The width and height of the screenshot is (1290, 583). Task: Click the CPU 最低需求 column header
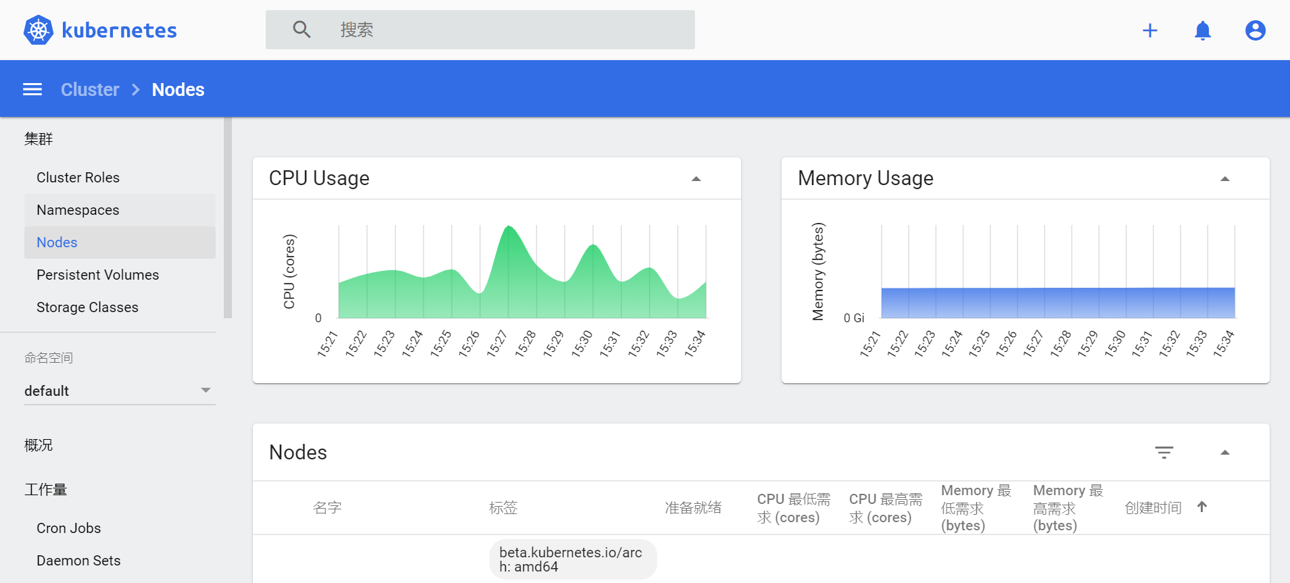coord(794,508)
